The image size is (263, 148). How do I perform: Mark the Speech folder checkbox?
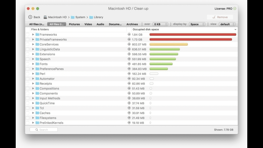click(x=28, y=59)
